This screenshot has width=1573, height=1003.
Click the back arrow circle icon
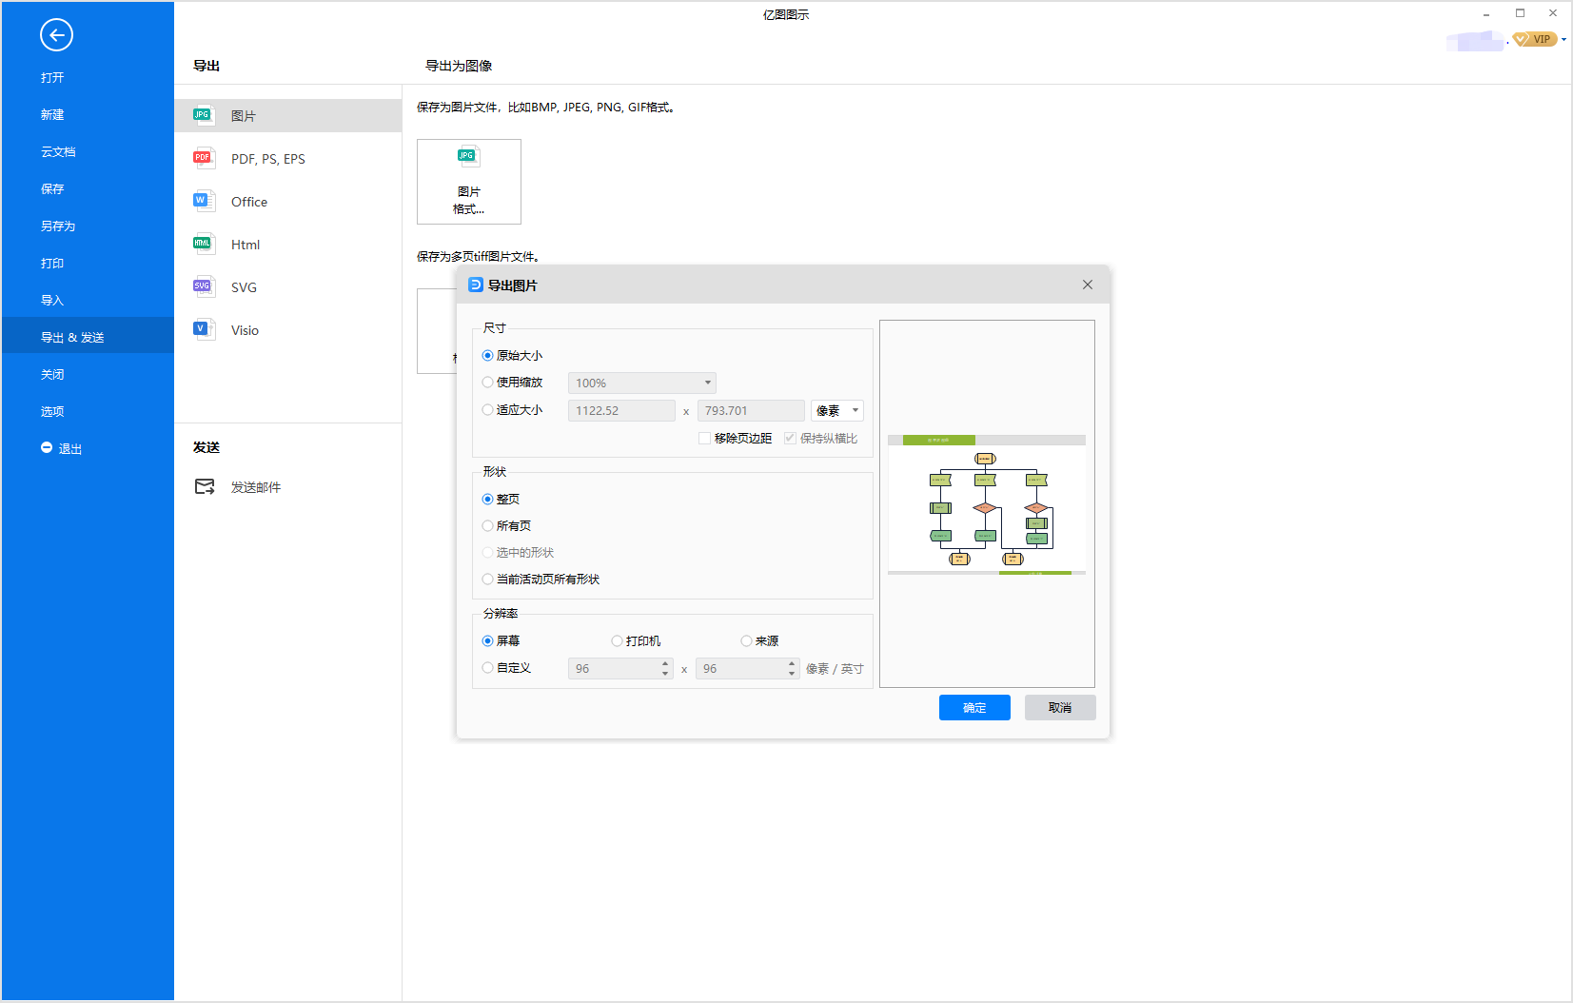56,35
